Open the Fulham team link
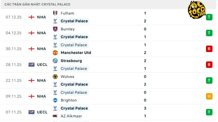 coord(67,13)
